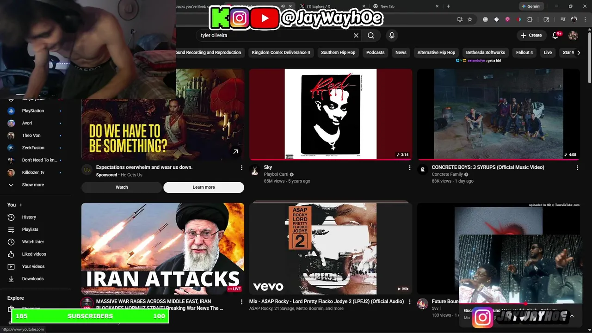This screenshot has height=333, width=592.
Task: Open options for the Iran live news video
Action: click(x=241, y=302)
